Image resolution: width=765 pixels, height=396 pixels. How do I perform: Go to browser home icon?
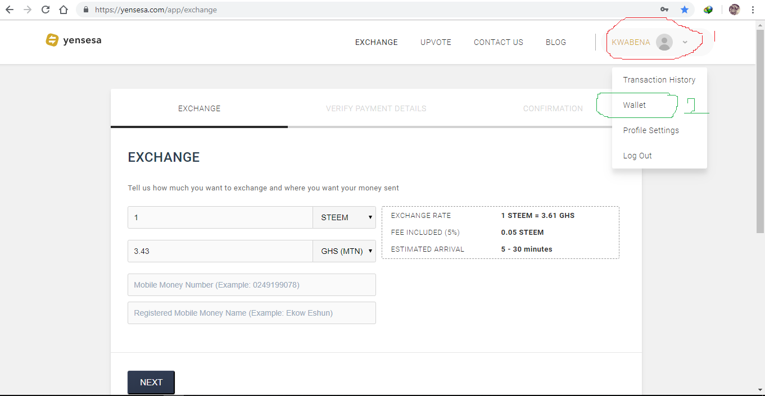point(64,10)
